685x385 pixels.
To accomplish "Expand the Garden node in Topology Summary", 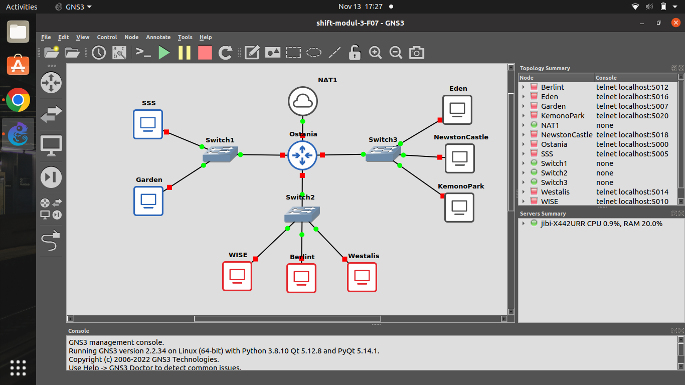I will pyautogui.click(x=524, y=106).
